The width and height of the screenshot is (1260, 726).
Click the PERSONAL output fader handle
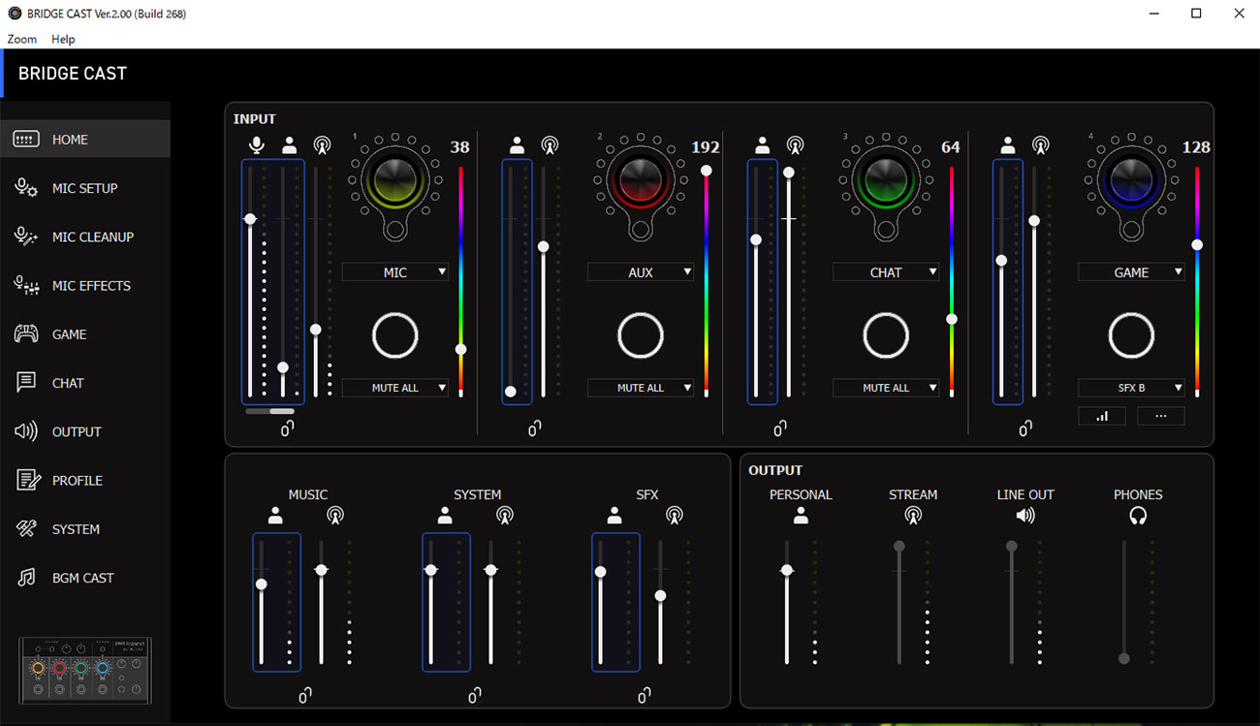point(786,570)
